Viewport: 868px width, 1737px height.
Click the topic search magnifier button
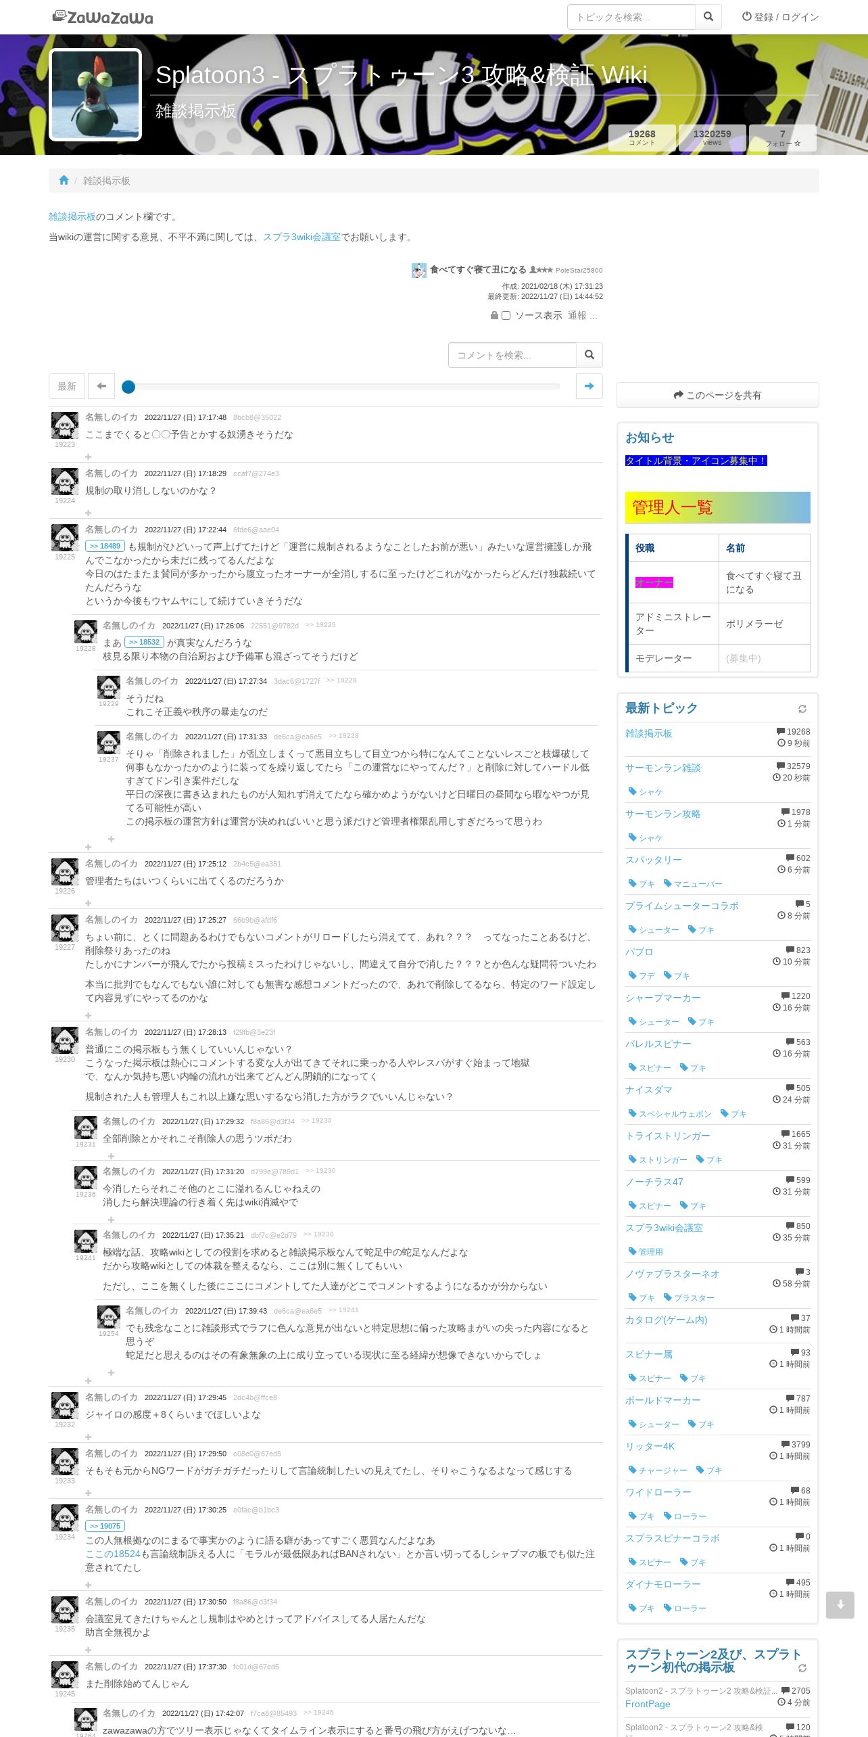708,17
